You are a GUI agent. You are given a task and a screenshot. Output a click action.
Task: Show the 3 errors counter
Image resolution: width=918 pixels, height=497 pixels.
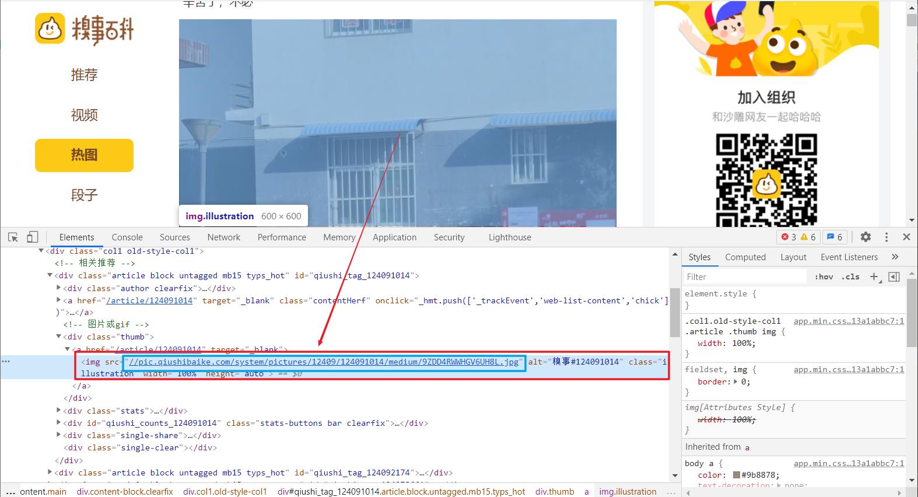tap(789, 237)
